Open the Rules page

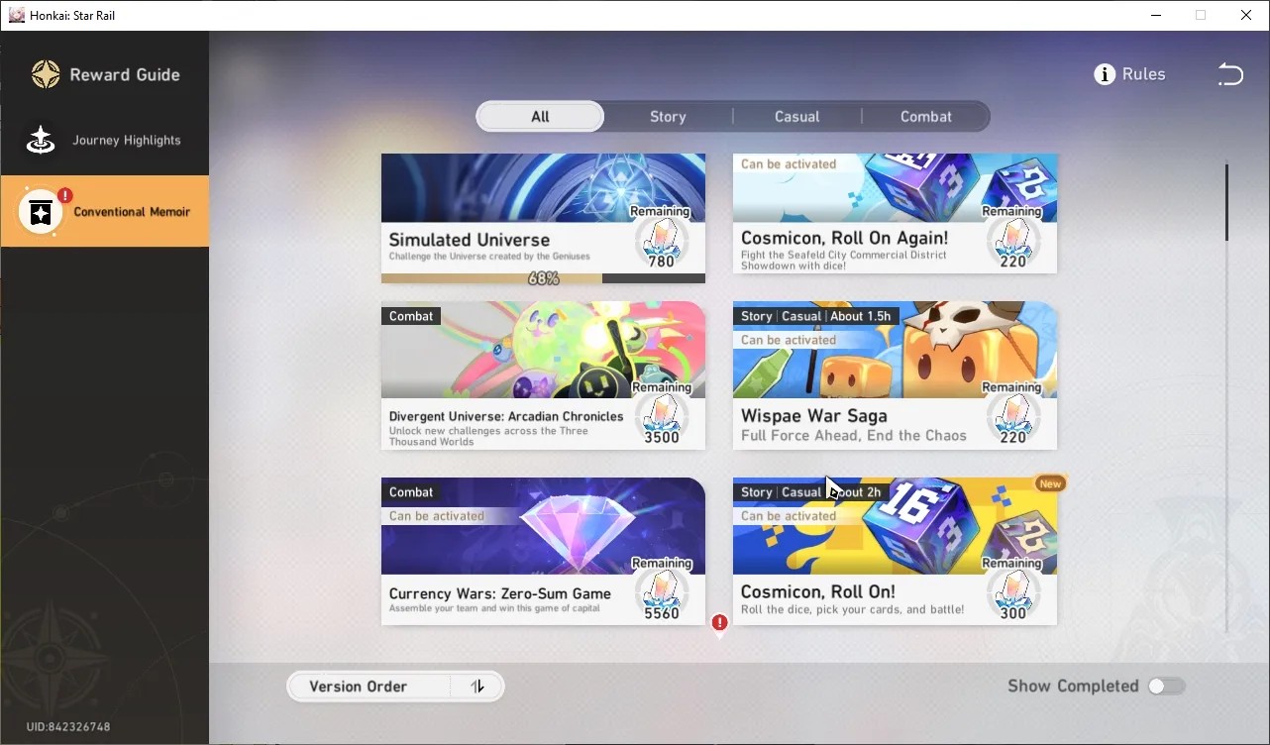(1130, 74)
